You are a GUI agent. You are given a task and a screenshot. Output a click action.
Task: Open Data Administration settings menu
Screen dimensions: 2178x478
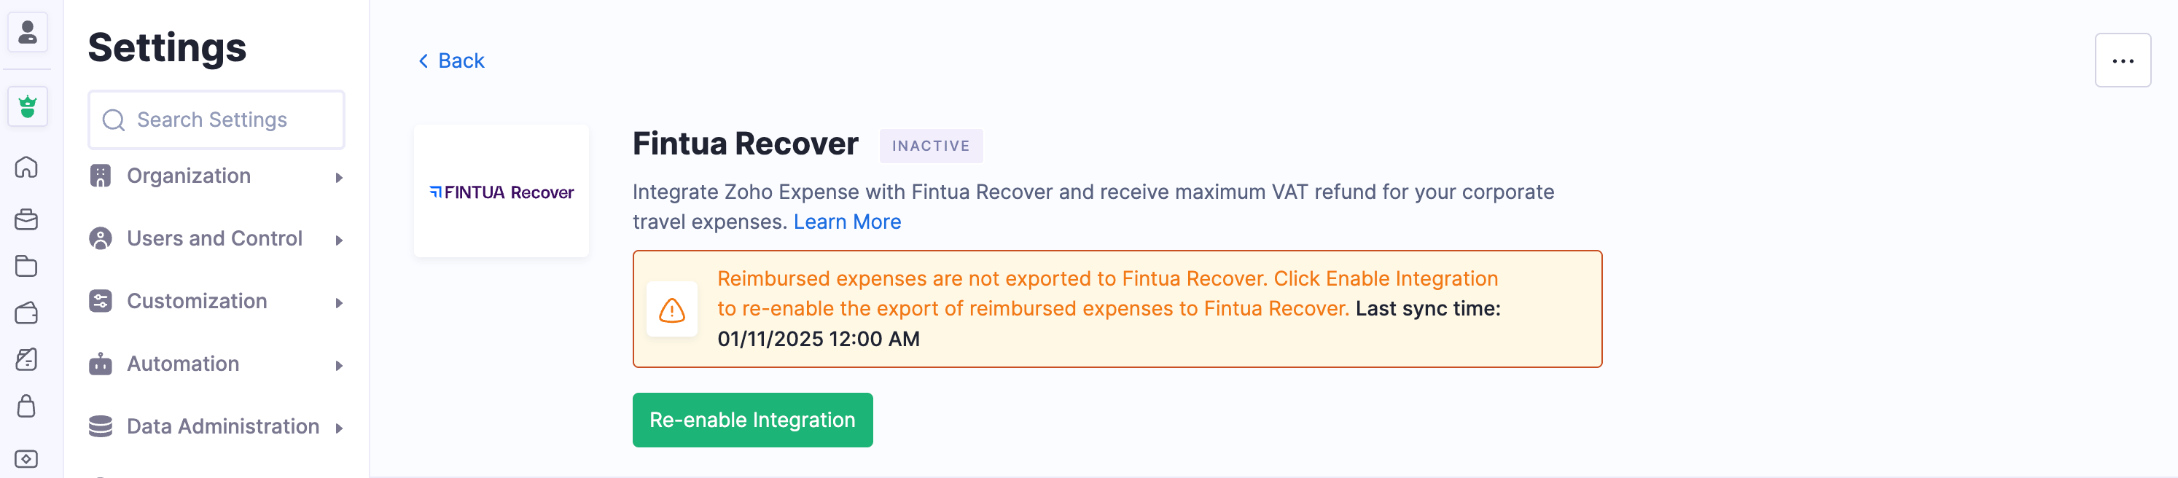(223, 426)
